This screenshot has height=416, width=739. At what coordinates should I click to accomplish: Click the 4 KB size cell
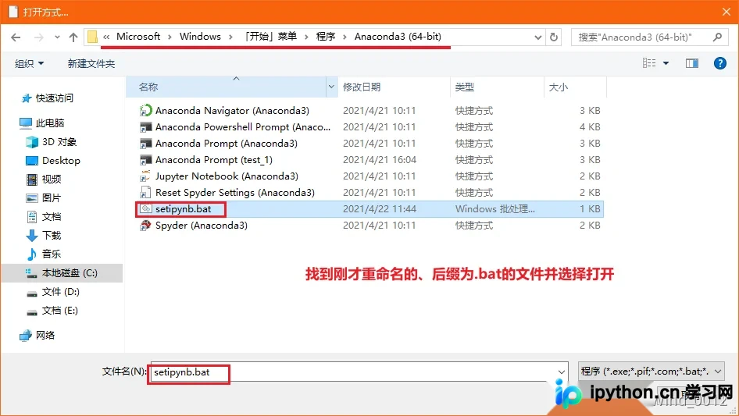[590, 127]
